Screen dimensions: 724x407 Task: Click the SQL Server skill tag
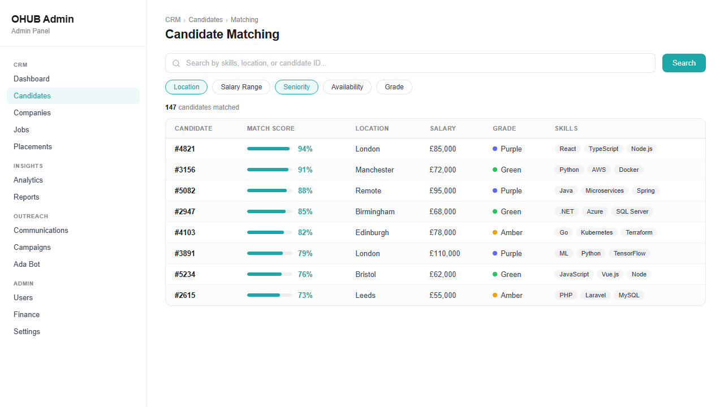pyautogui.click(x=632, y=212)
